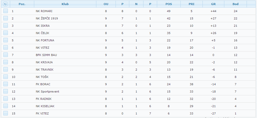Enable the BFK SIMM BAU checkbox
This screenshot has width=257, height=118.
pos(6,55)
